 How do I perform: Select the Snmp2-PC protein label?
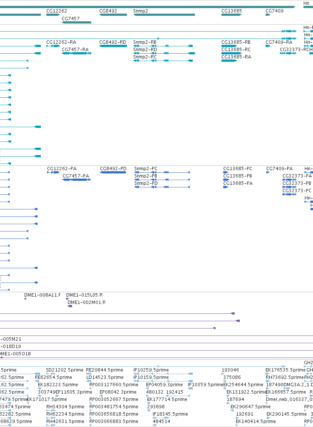coord(146,169)
